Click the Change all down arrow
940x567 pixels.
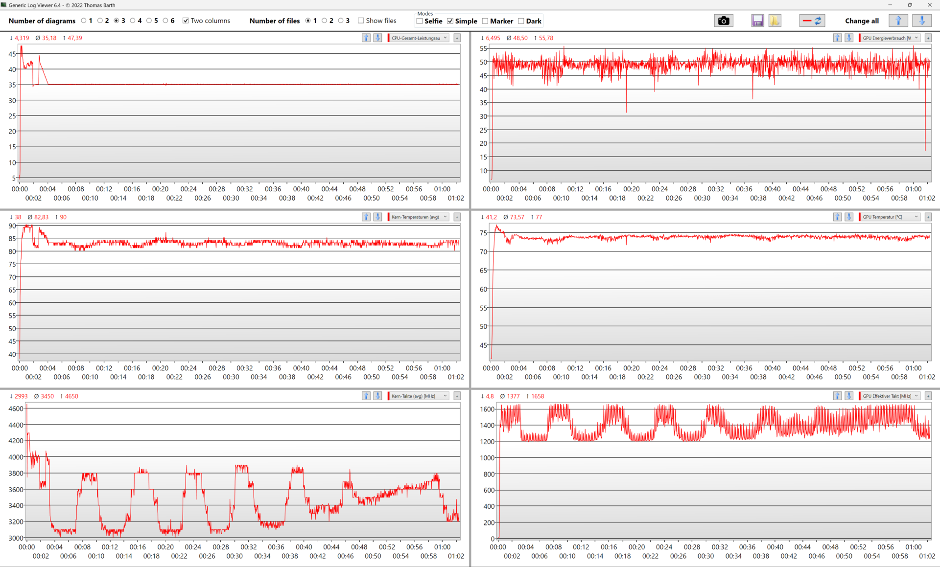(921, 21)
